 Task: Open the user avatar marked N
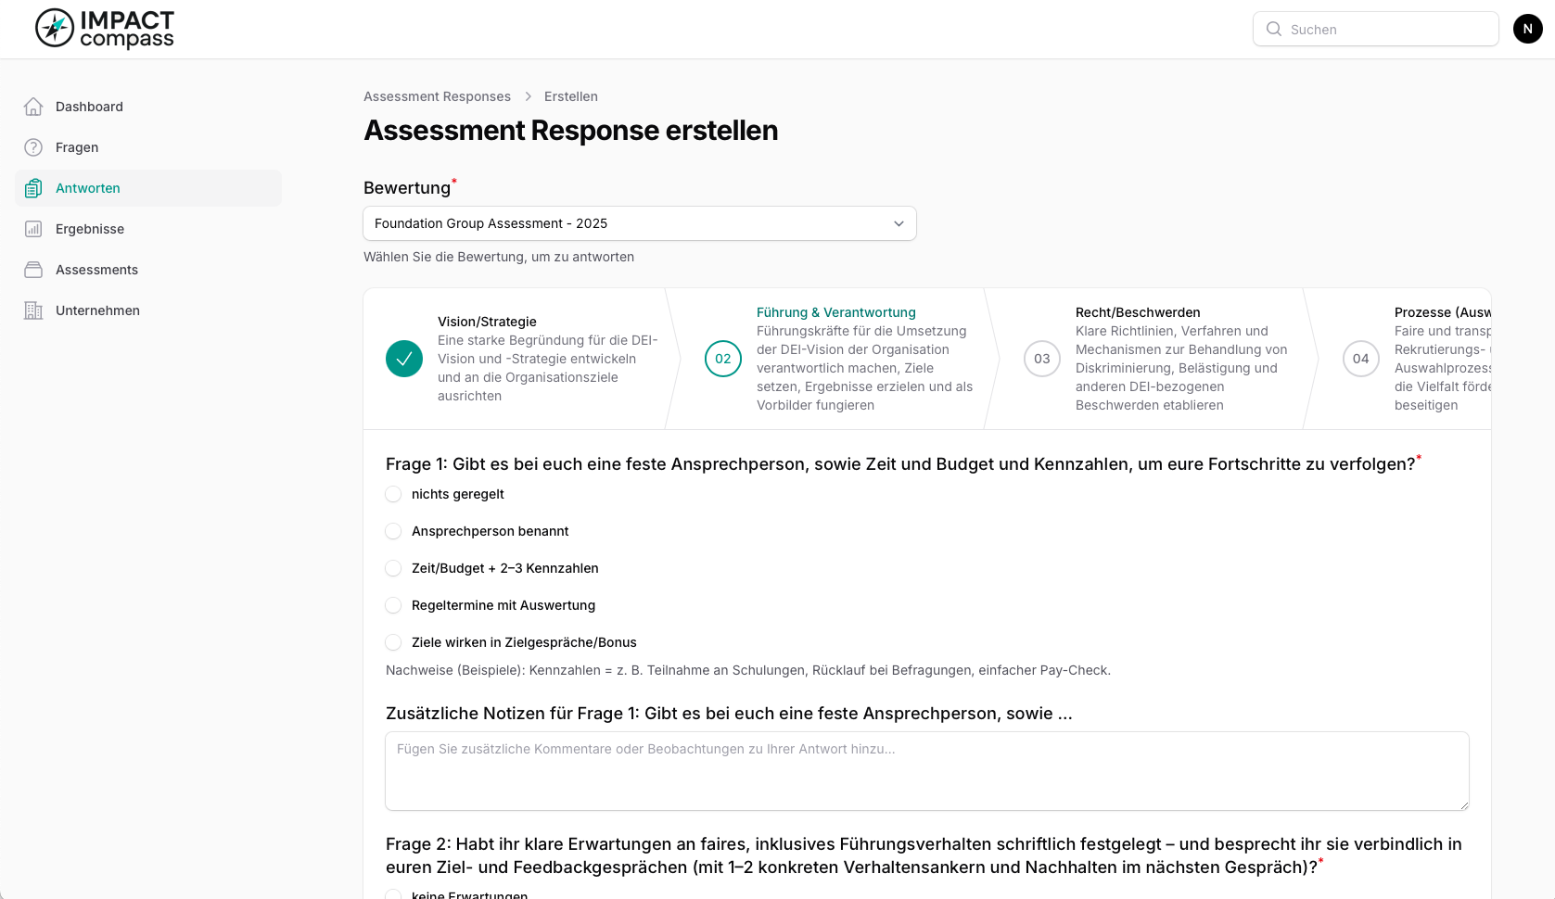click(1527, 29)
